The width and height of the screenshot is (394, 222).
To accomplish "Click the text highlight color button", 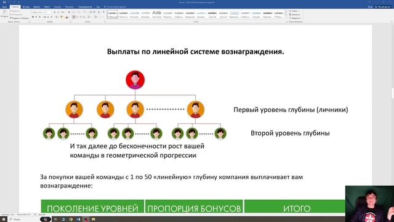I will 62,17.
